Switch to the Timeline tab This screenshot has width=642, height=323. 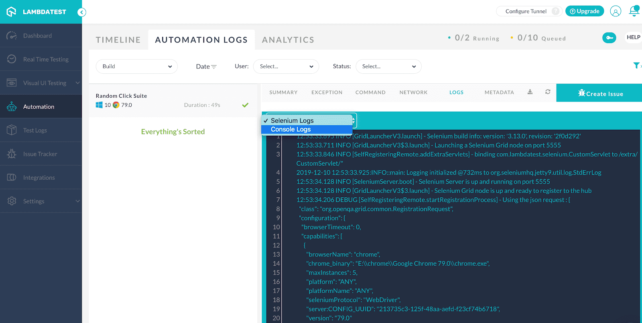coord(118,40)
